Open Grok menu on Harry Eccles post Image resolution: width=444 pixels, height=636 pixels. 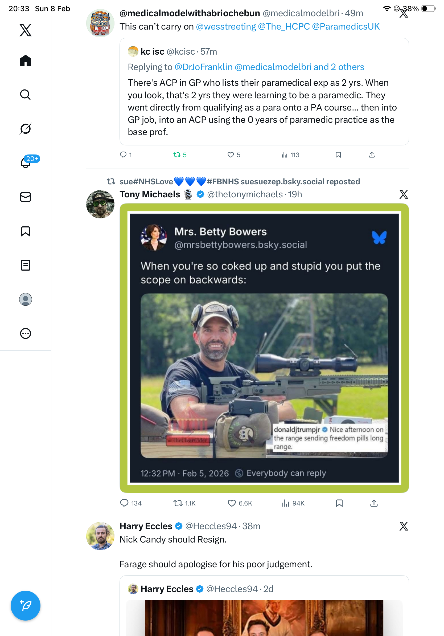pos(404,526)
